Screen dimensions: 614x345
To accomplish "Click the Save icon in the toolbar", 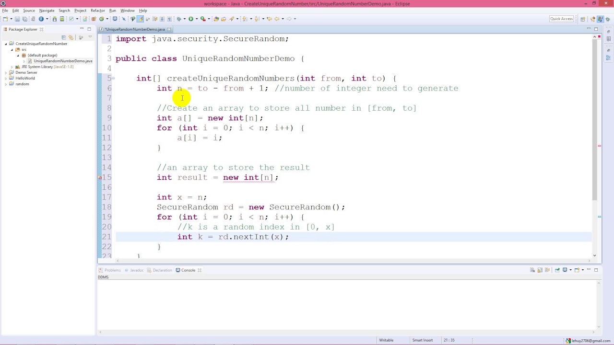I will 17,19.
